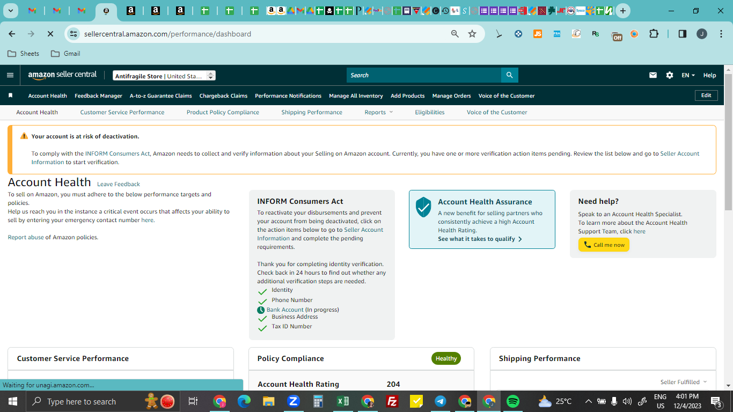The image size is (733, 412).
Task: Open the Windows Start menu
Action: click(12, 401)
